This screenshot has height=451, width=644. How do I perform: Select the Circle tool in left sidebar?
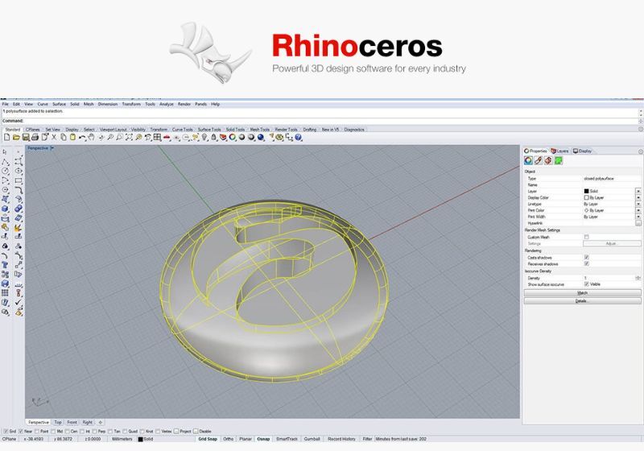coord(5,171)
